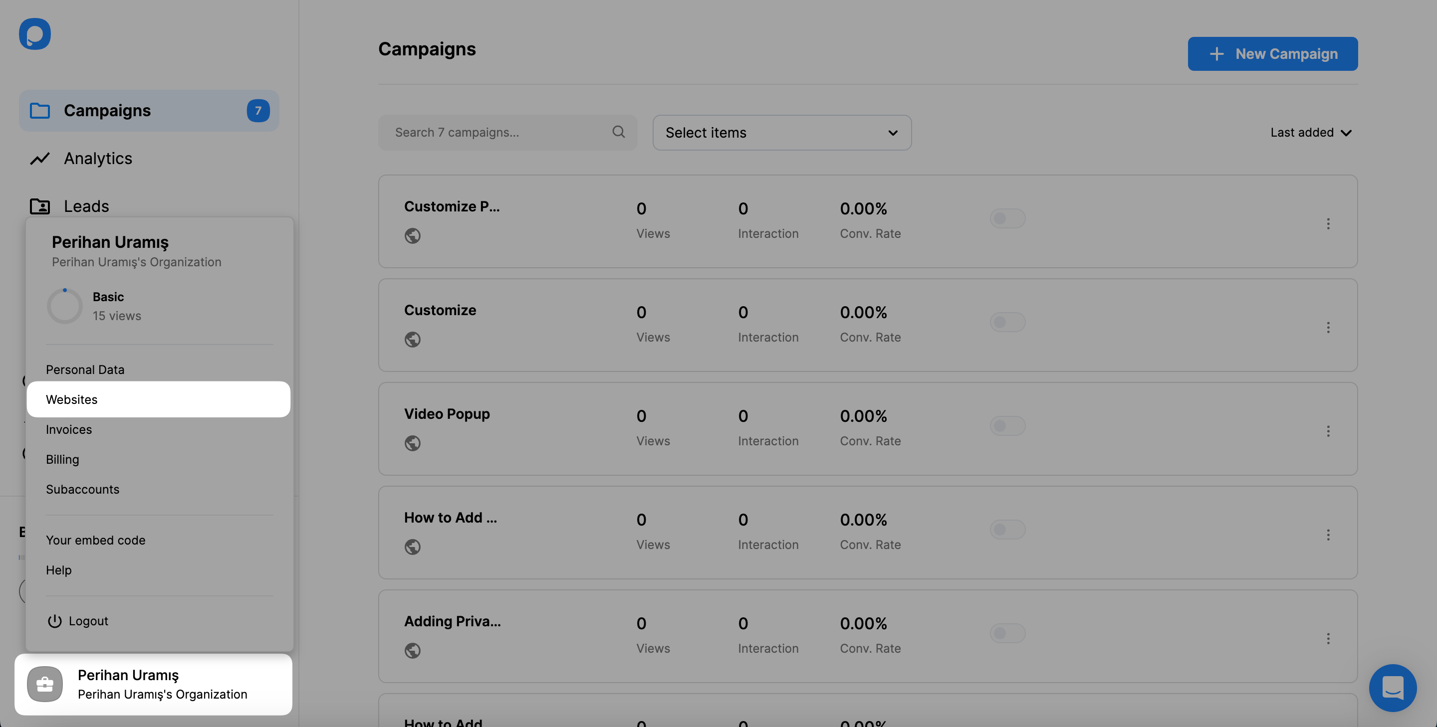This screenshot has width=1437, height=727.
Task: Click the Analytics trend icon in sidebar
Action: tap(39, 159)
